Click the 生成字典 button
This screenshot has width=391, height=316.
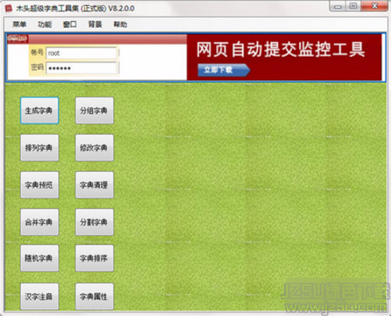point(40,110)
